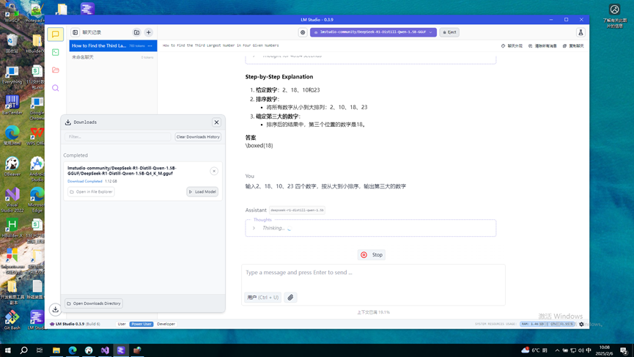Image resolution: width=634 pixels, height=357 pixels.
Task: Open options menu for the selected chat
Action: (x=150, y=45)
